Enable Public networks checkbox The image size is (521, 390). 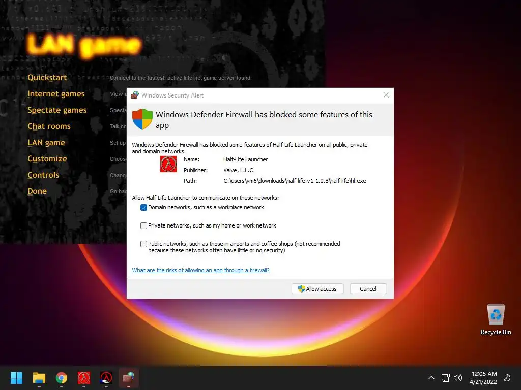(143, 244)
